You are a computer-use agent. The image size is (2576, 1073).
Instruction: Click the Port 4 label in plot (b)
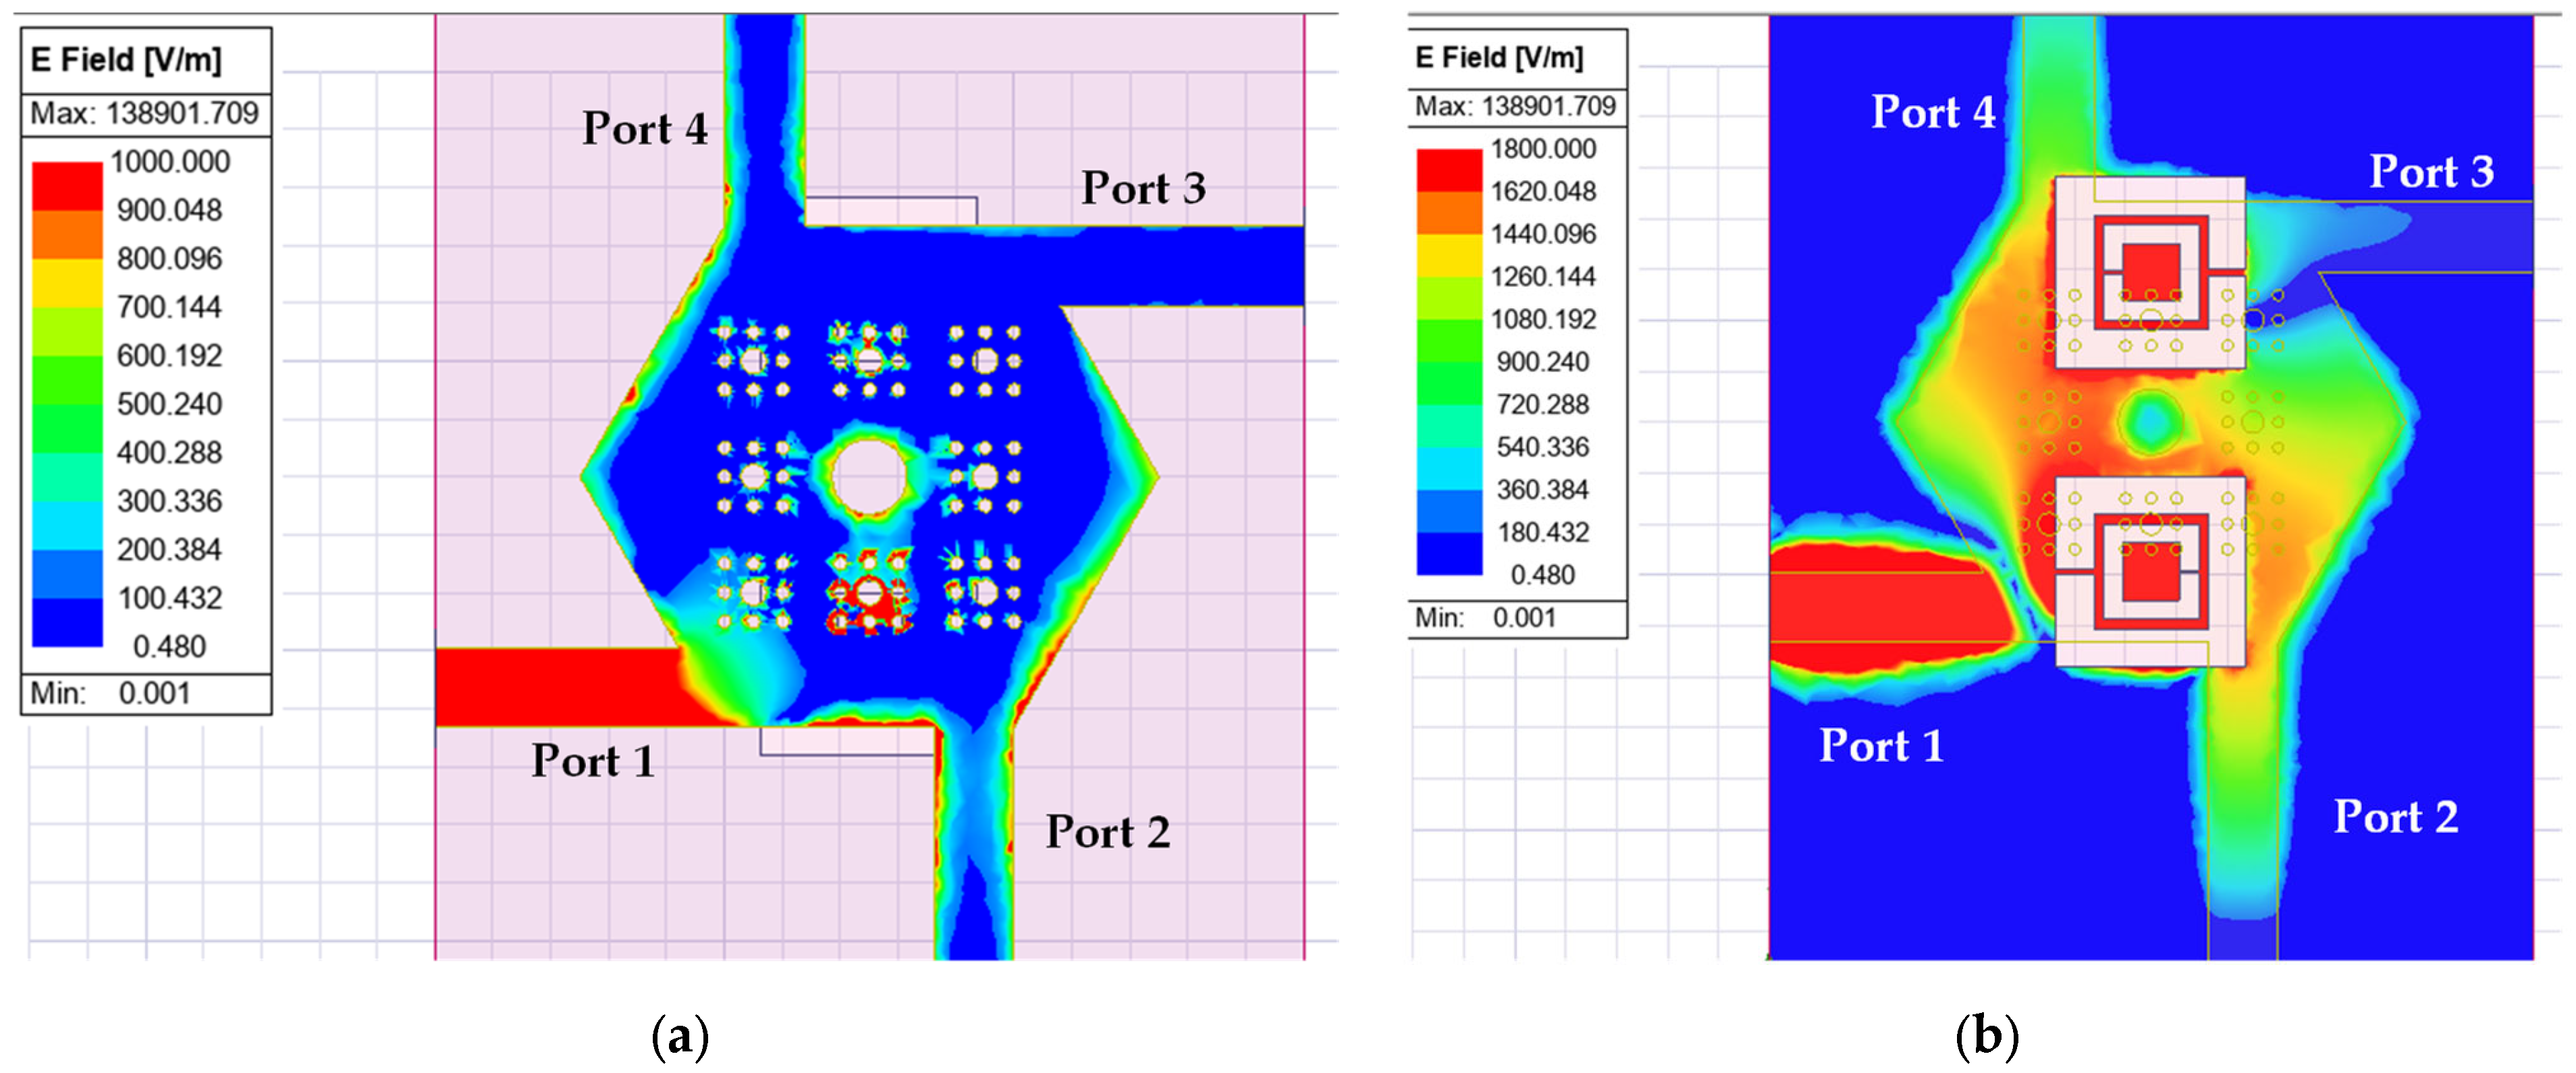pyautogui.click(x=1933, y=111)
